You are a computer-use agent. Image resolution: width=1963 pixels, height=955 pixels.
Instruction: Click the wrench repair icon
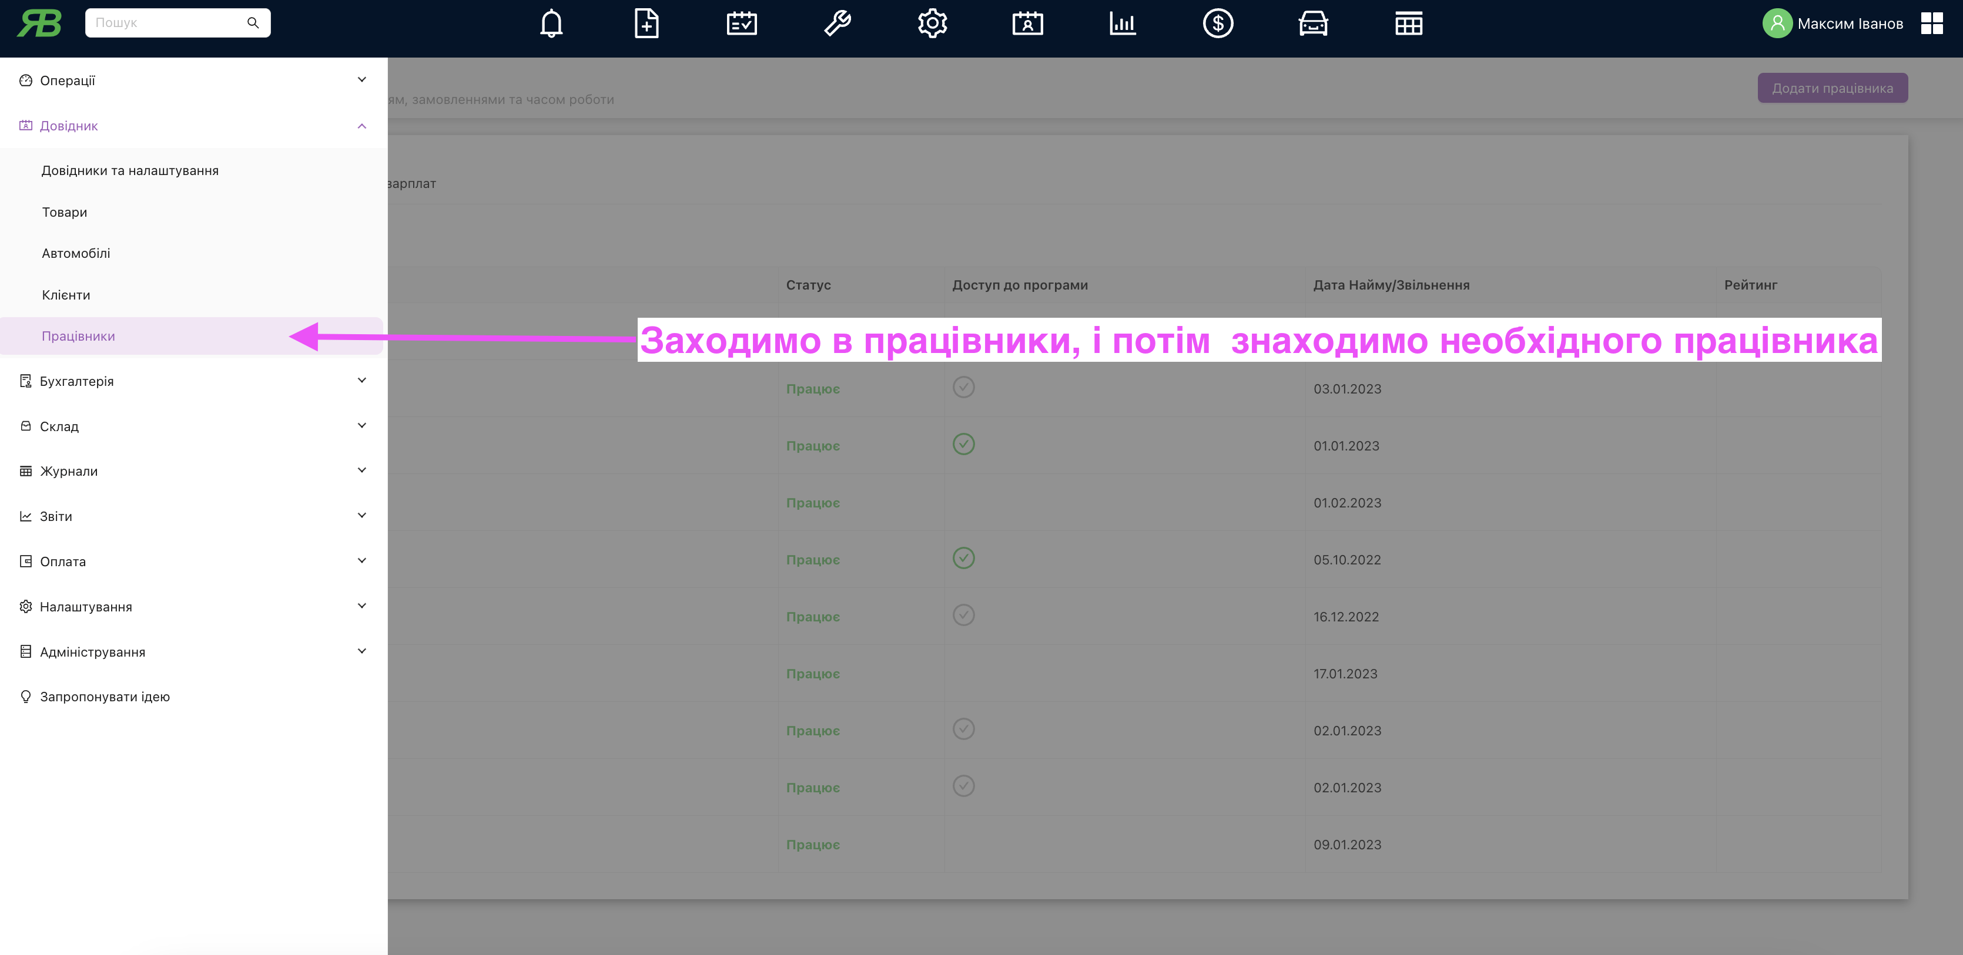pyautogui.click(x=837, y=23)
